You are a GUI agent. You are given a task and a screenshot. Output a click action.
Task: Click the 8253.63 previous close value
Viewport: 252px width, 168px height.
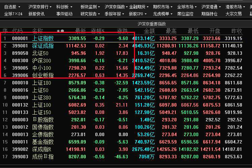pos(234,157)
